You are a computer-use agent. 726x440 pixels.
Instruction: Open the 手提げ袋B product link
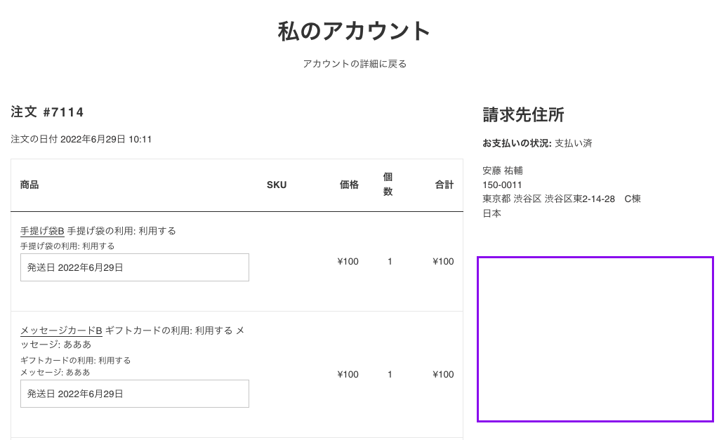point(42,231)
